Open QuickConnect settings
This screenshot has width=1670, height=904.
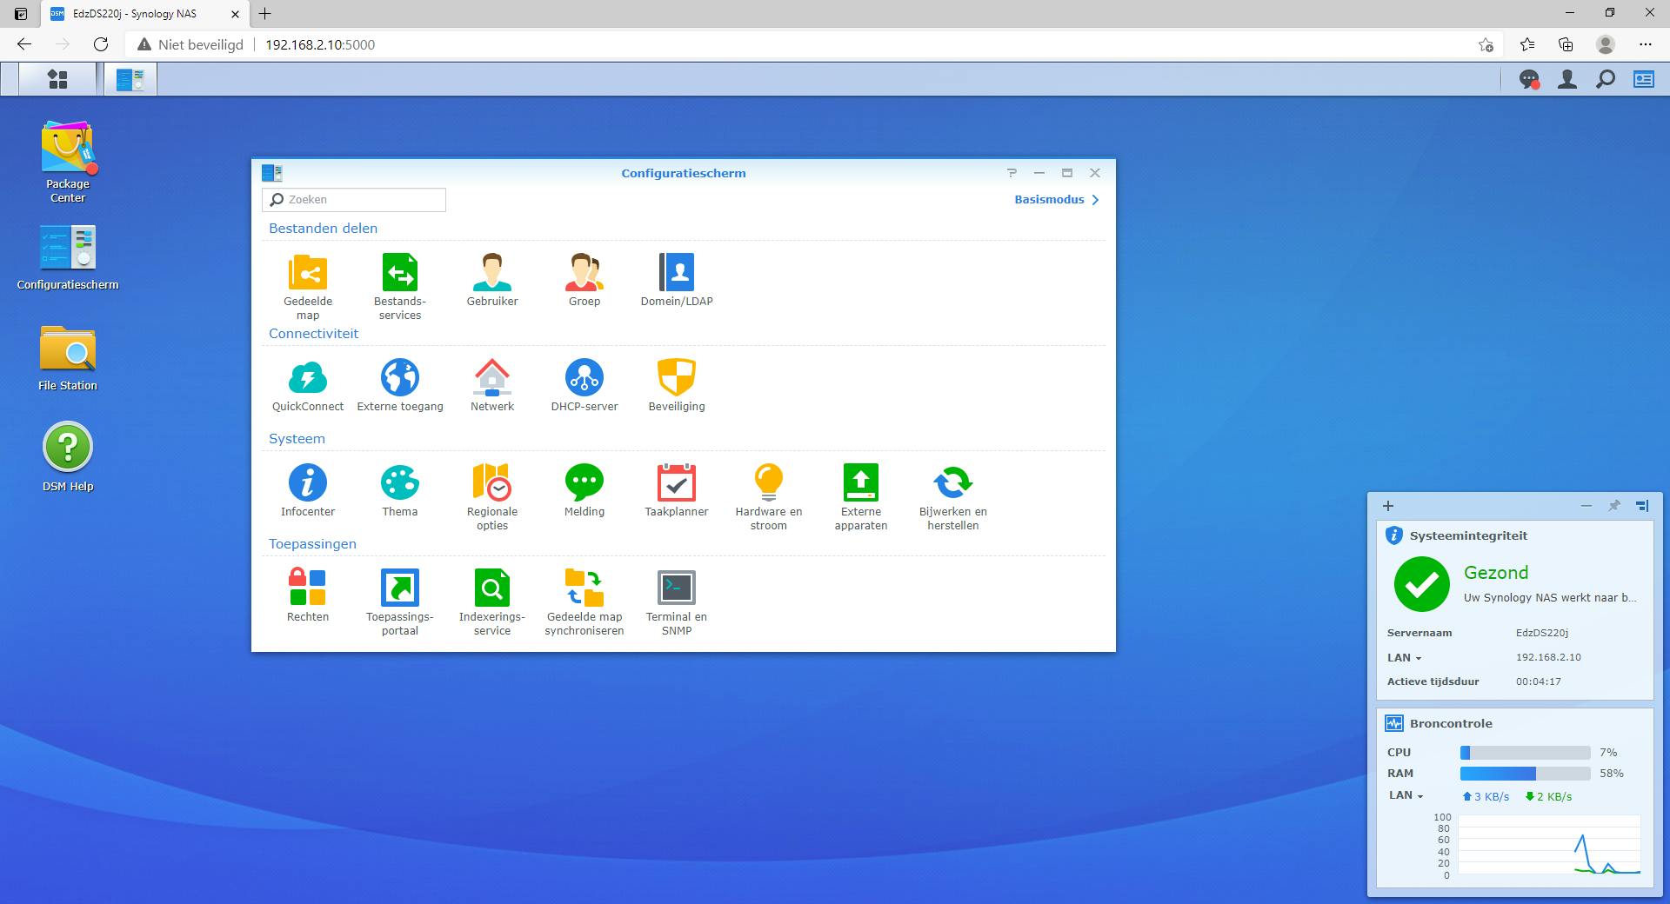click(x=308, y=385)
